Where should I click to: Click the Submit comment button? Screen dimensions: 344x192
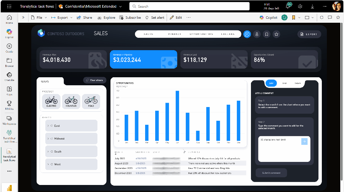coord(271,173)
